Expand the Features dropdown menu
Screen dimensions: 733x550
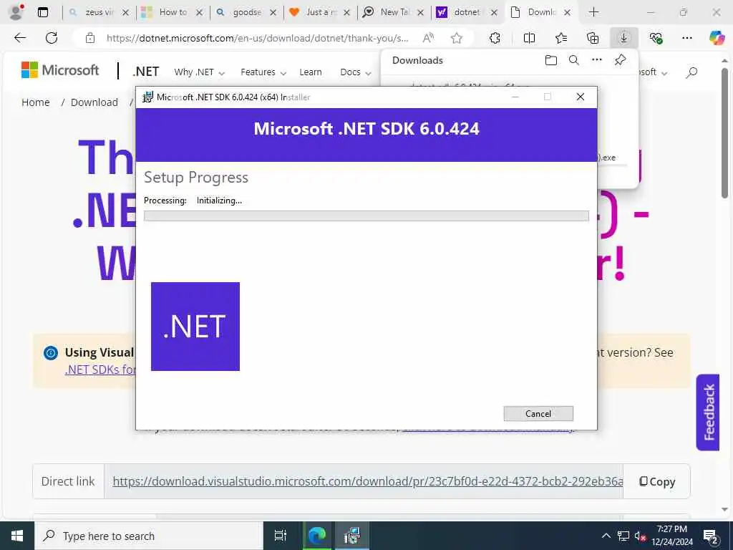coord(263,72)
